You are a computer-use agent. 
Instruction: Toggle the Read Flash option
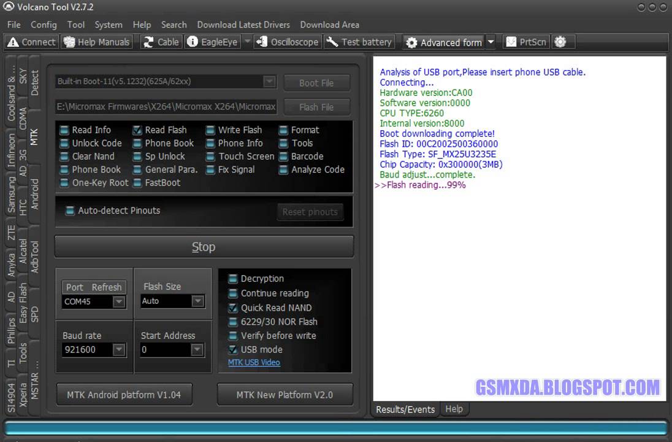159,130
